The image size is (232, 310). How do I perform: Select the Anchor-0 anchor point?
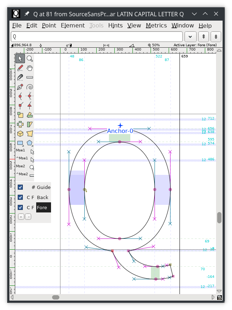120,125
